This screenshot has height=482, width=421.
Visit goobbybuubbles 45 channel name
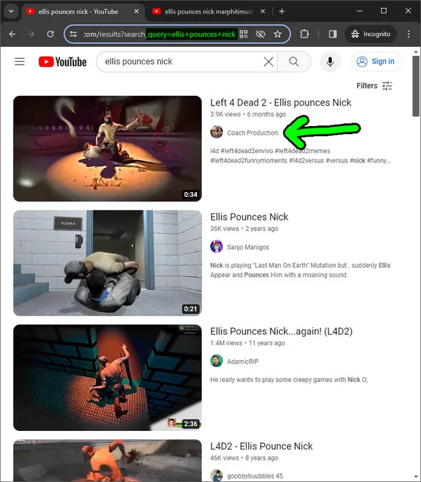pyautogui.click(x=255, y=476)
